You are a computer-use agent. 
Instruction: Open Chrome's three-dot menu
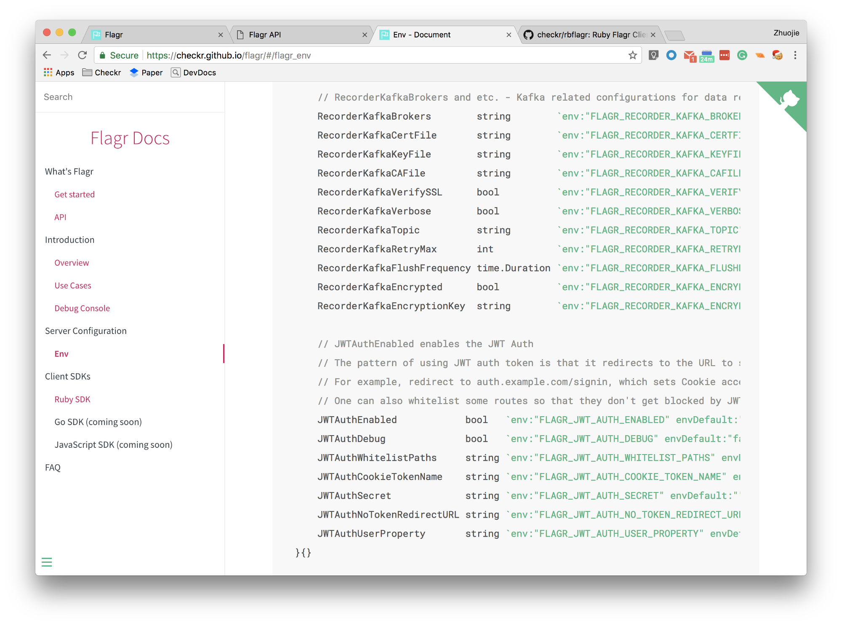click(x=795, y=55)
